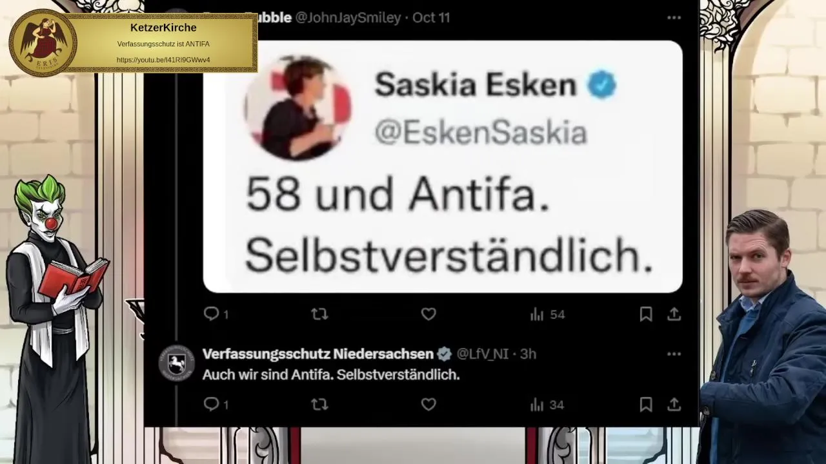Retweet the Verfassungsschutz Niedersachsen tweet
826x464 pixels.
pos(319,404)
